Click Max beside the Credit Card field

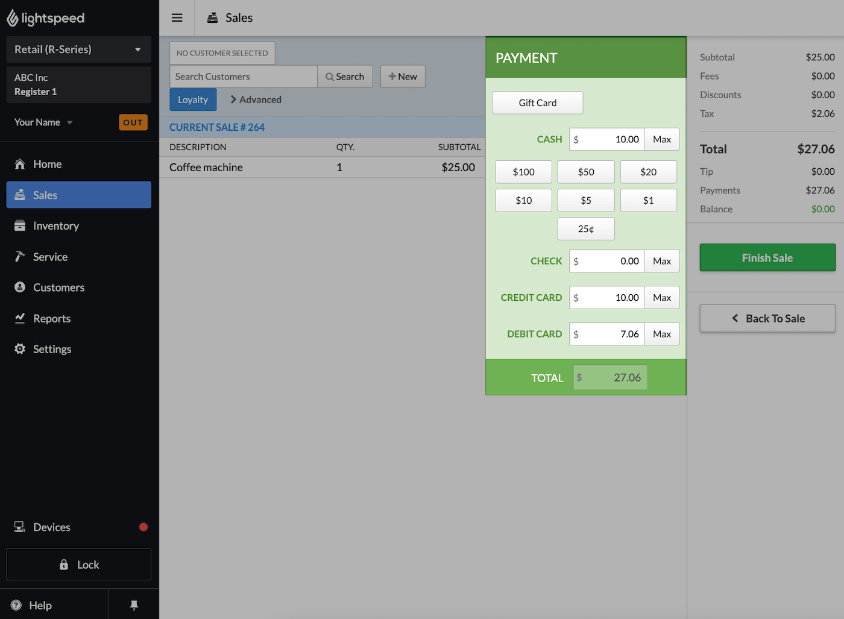pos(661,298)
